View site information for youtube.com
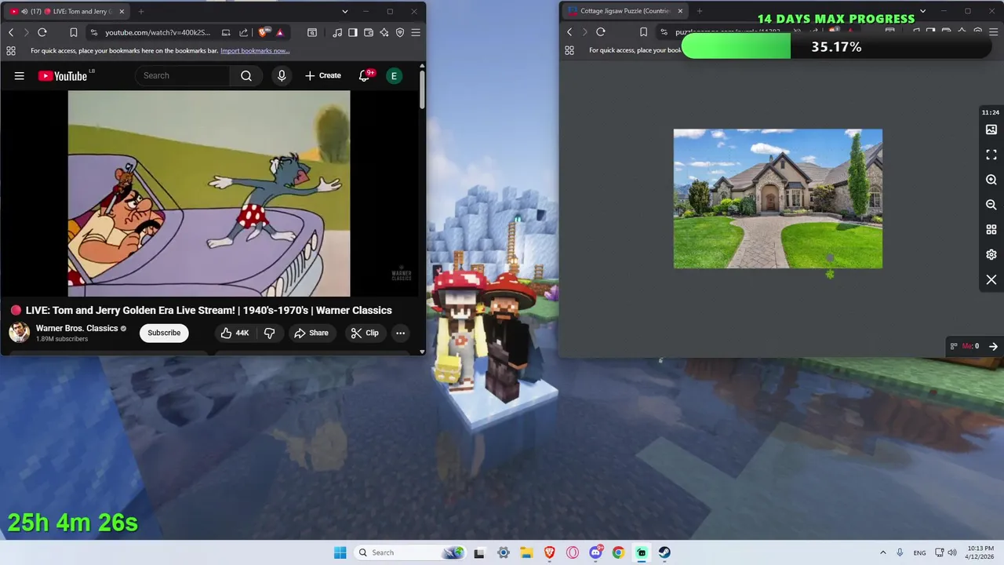Viewport: 1004px width, 565px height. pyautogui.click(x=94, y=32)
